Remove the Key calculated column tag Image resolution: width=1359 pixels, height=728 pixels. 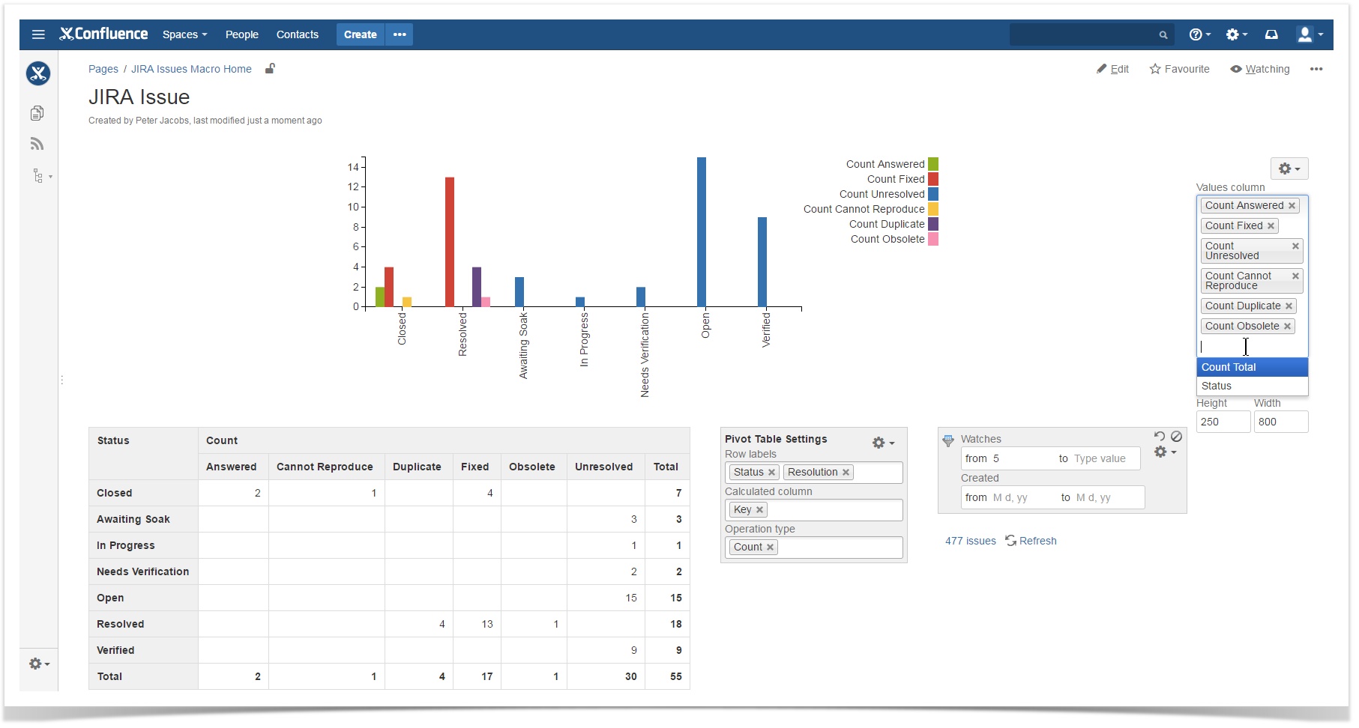(x=759, y=509)
